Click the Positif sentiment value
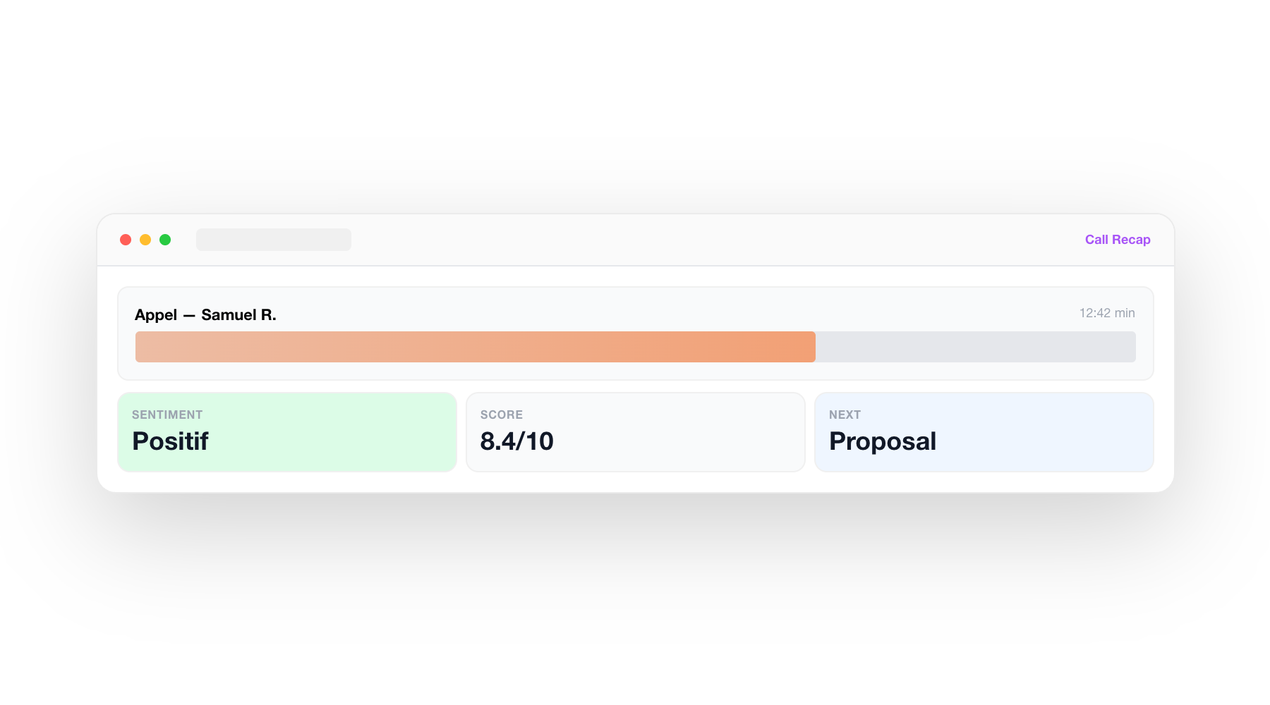Screen dimensions: 1270x705 click(x=170, y=441)
